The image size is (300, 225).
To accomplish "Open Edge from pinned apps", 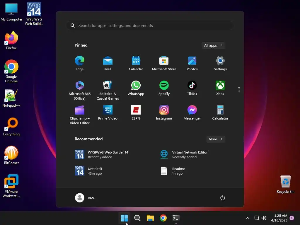I will coord(80,64).
